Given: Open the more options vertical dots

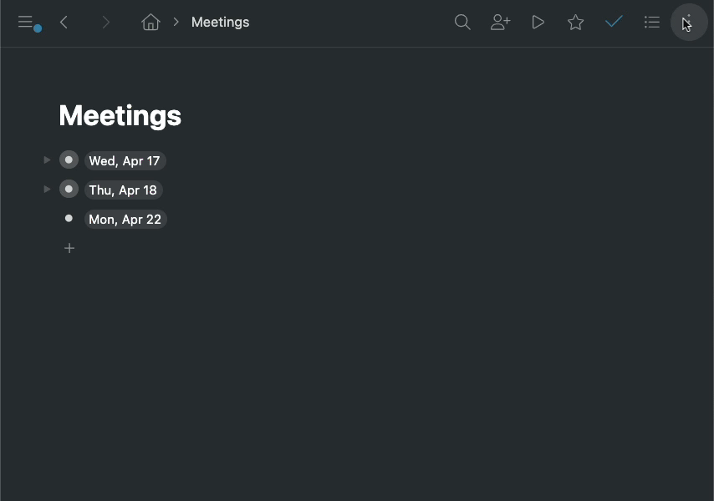Looking at the screenshot, I should point(689,22).
